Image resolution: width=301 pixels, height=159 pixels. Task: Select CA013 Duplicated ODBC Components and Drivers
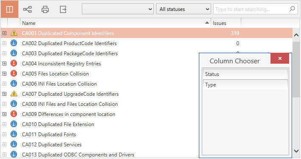(78, 154)
